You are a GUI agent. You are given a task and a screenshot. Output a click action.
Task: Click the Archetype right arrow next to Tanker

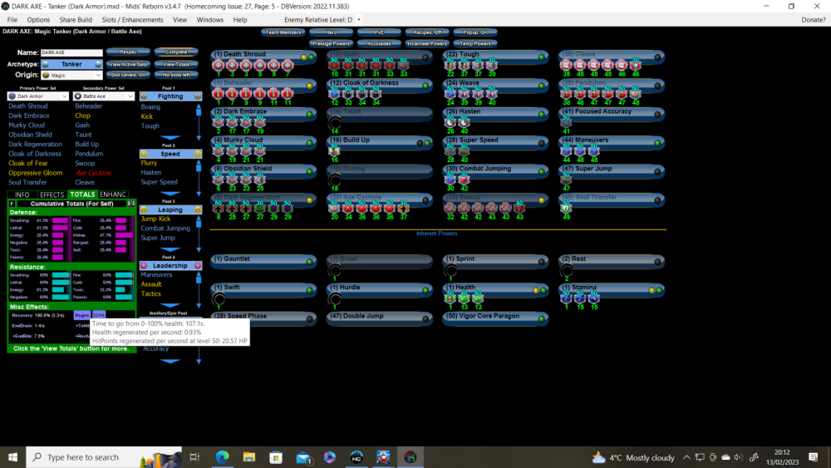(98, 64)
